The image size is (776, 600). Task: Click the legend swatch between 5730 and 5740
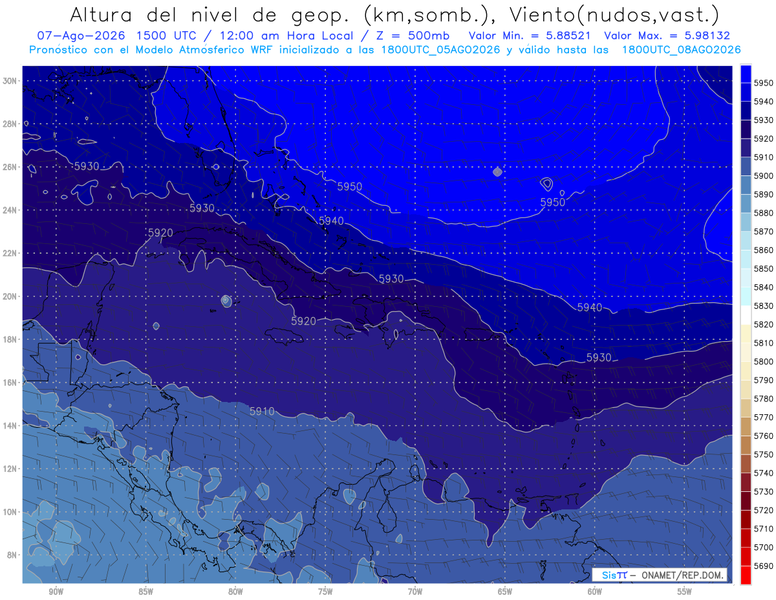tap(746, 482)
